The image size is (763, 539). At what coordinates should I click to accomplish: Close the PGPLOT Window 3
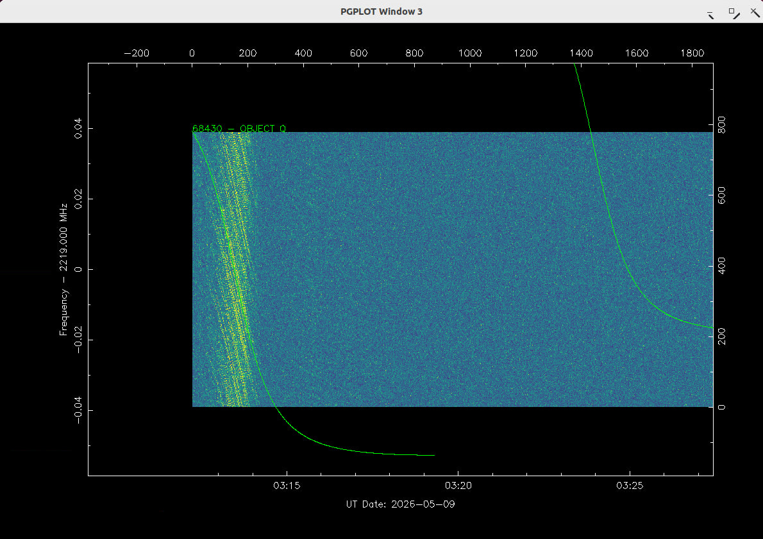(755, 12)
